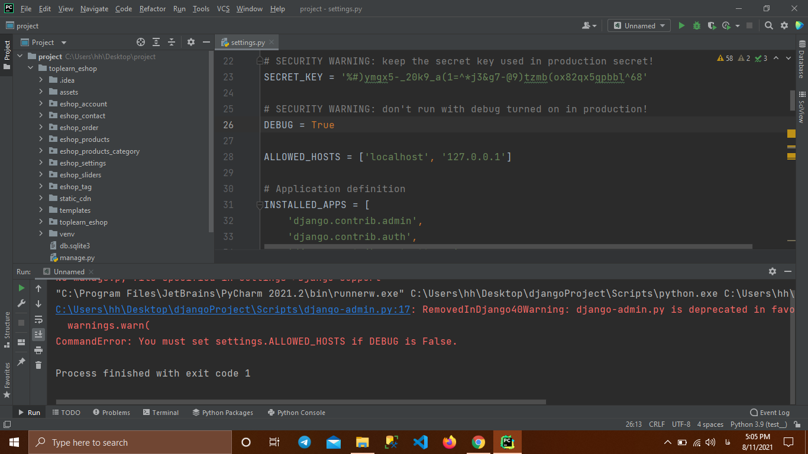Open the wrench settings in the Run panel
Viewport: 808px width, 454px height.
point(21,303)
